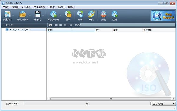The image size is (177, 111).
Task: Click the 总计 0 字节 status text
Action: pyautogui.click(x=12, y=104)
